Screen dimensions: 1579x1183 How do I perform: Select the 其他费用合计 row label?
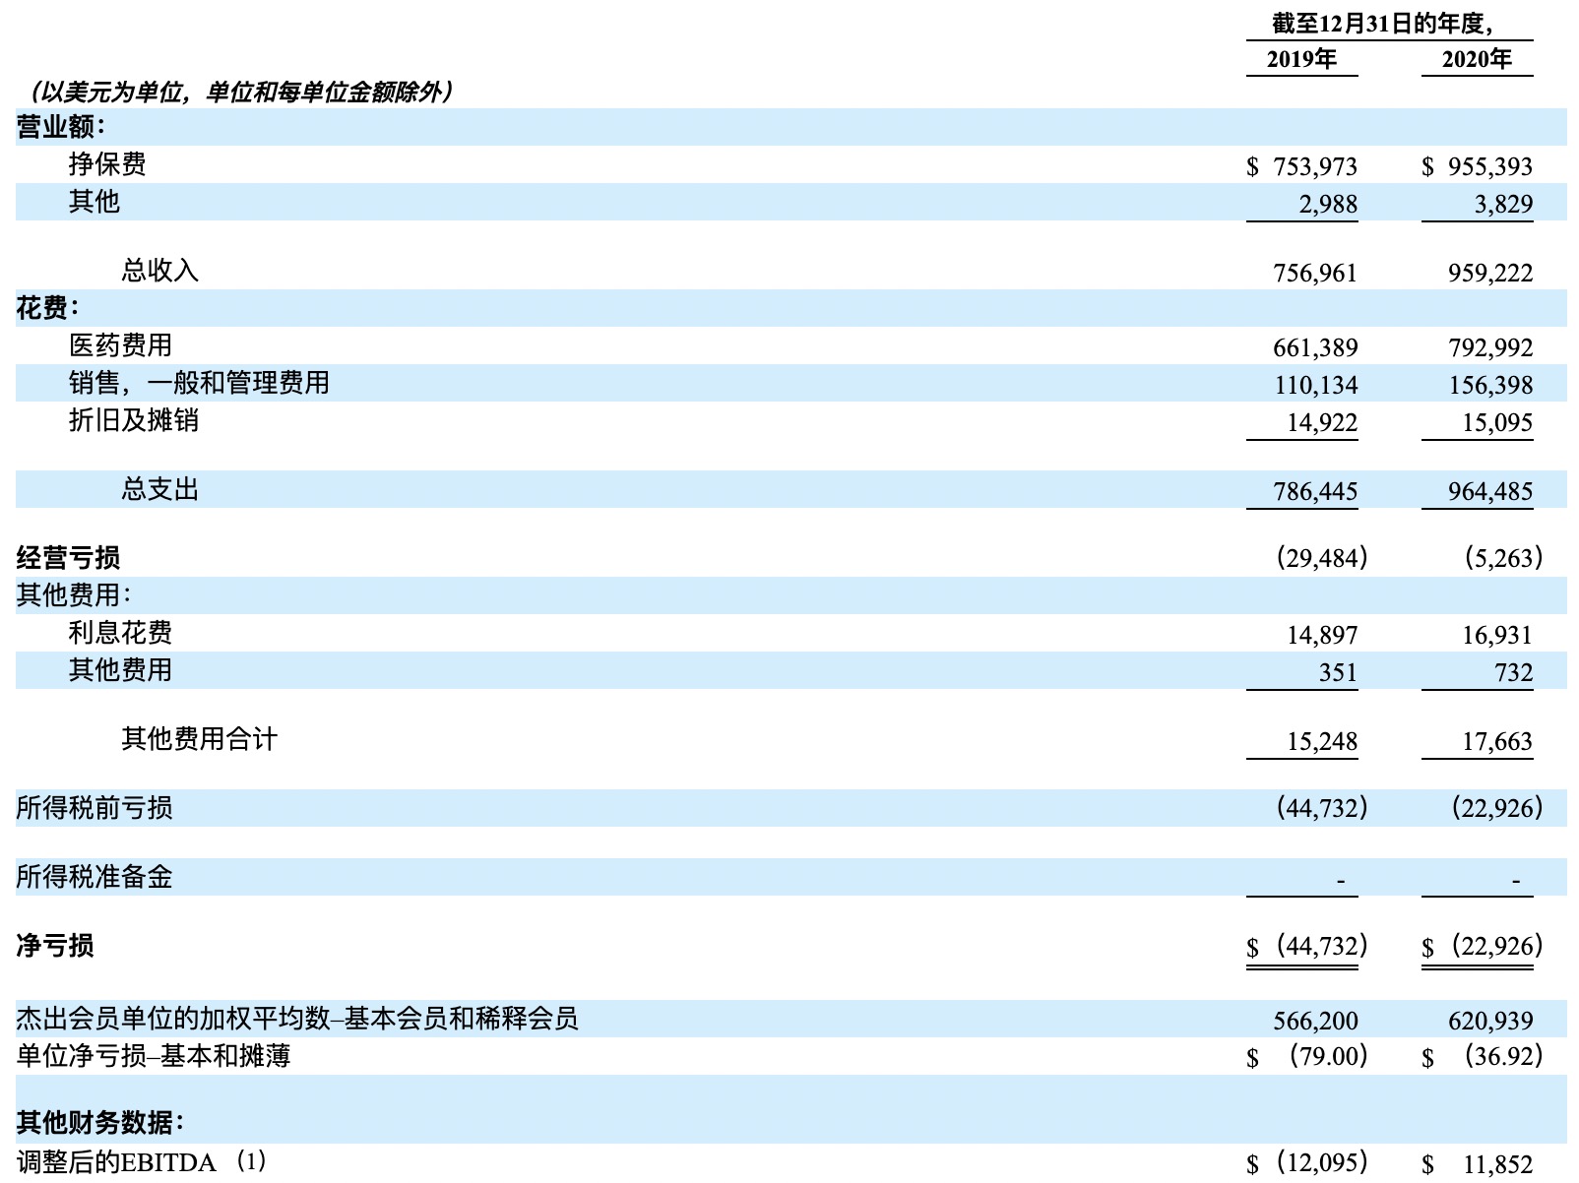(x=199, y=739)
